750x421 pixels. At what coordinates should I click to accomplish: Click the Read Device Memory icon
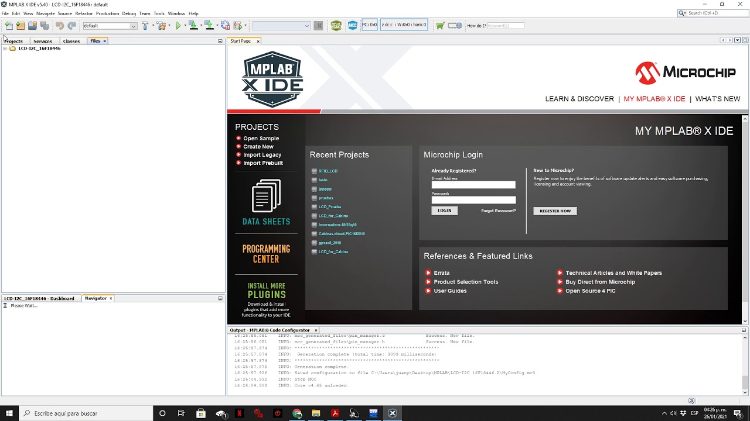pyautogui.click(x=209, y=26)
